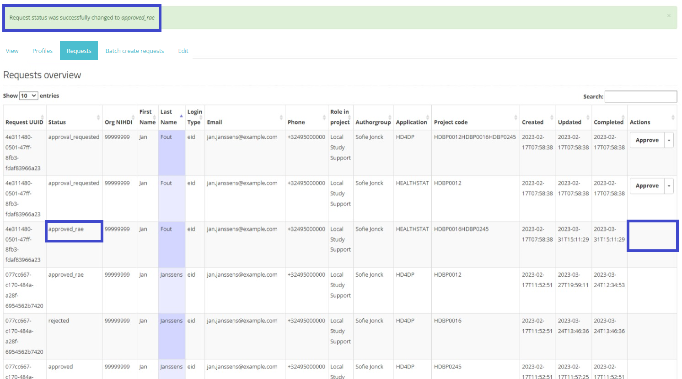Expand the first Approve button dropdown arrow
Viewport: 682px width, 379px height.
[669, 140]
